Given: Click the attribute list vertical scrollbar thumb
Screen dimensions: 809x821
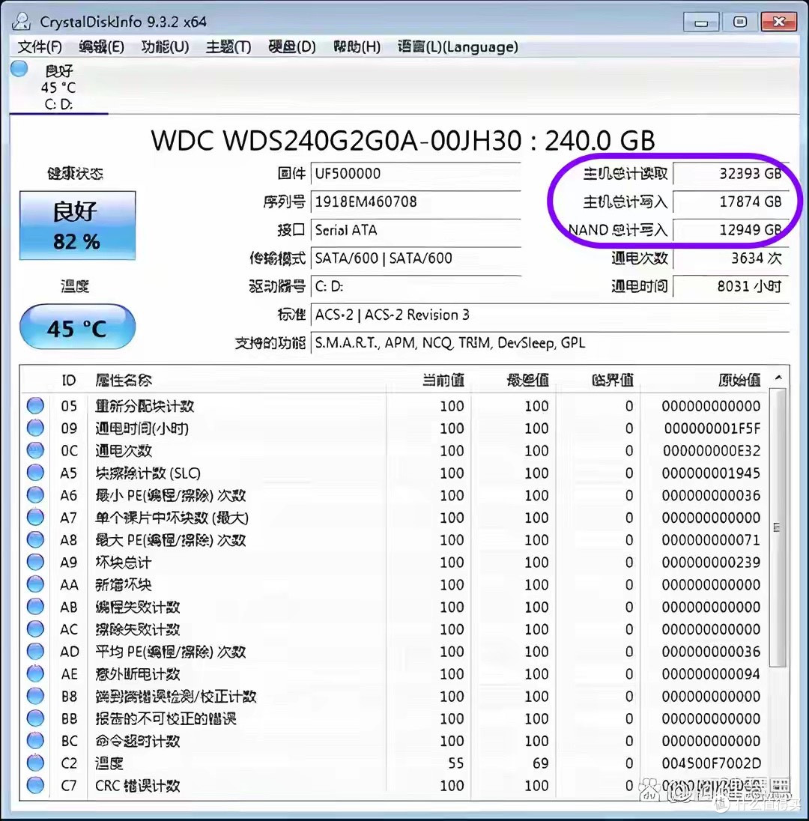Looking at the screenshot, I should pyautogui.click(x=778, y=527).
